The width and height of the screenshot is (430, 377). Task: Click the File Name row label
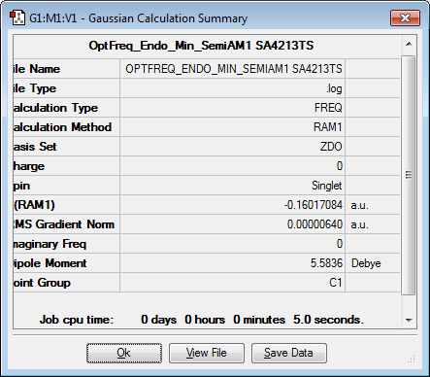(x=37, y=69)
